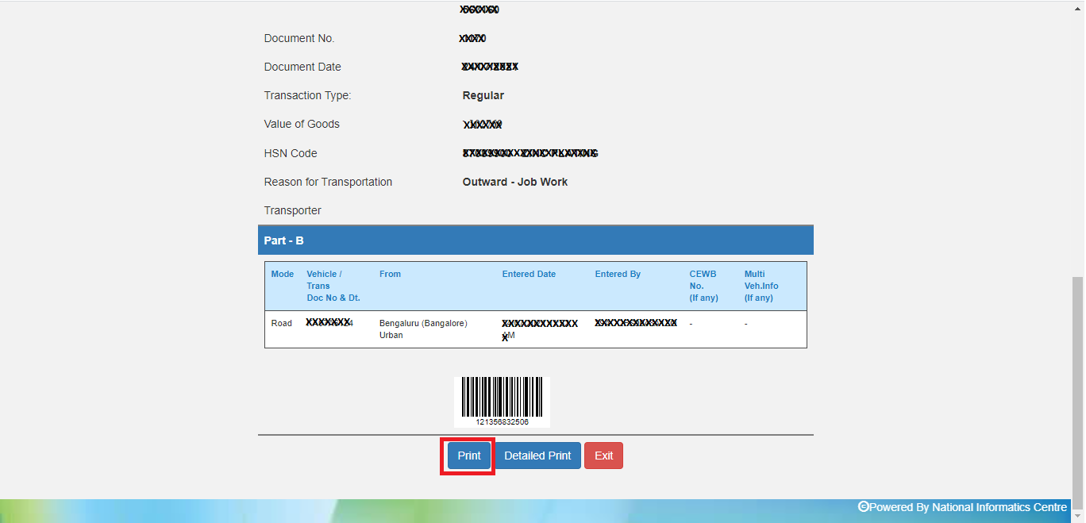
Task: Click the Bengaluru (Bangalore) Urban table cell
Action: click(425, 329)
